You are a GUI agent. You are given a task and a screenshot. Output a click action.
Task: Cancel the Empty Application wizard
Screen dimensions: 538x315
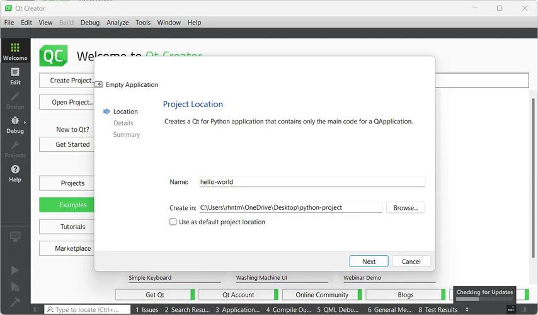pyautogui.click(x=411, y=261)
